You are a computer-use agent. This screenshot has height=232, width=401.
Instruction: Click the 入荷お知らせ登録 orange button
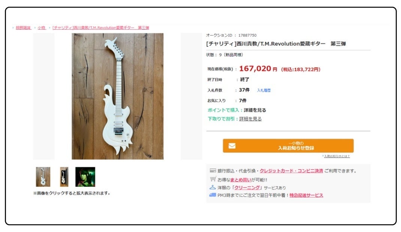(288, 146)
